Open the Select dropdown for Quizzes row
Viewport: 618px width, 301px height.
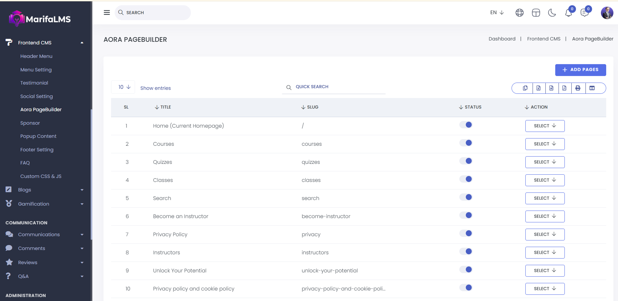545,162
